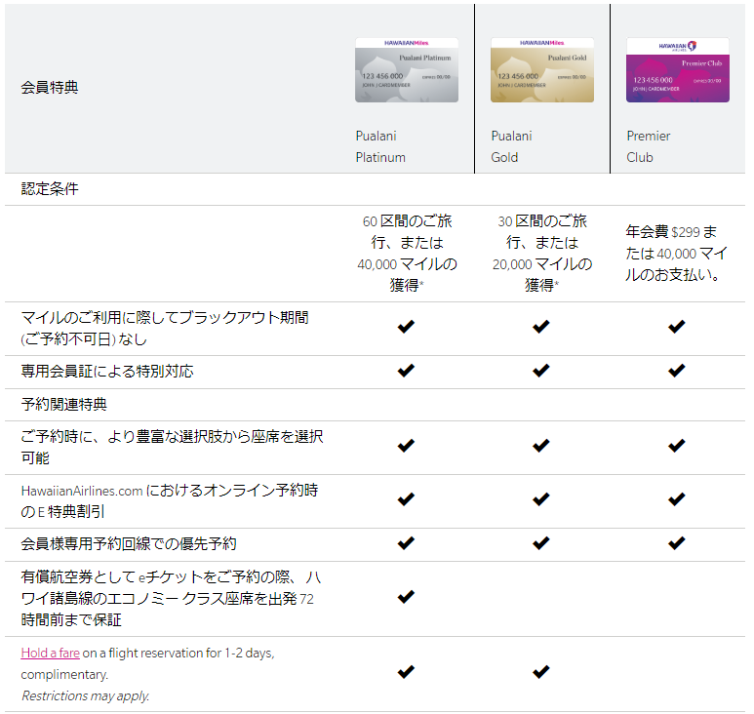Click Platinum checkmark in Hold a fare row

tap(406, 671)
